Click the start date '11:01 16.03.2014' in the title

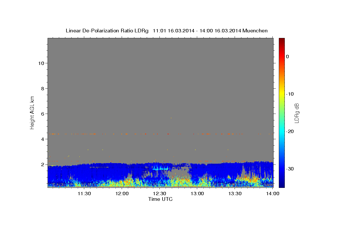pyautogui.click(x=173, y=31)
